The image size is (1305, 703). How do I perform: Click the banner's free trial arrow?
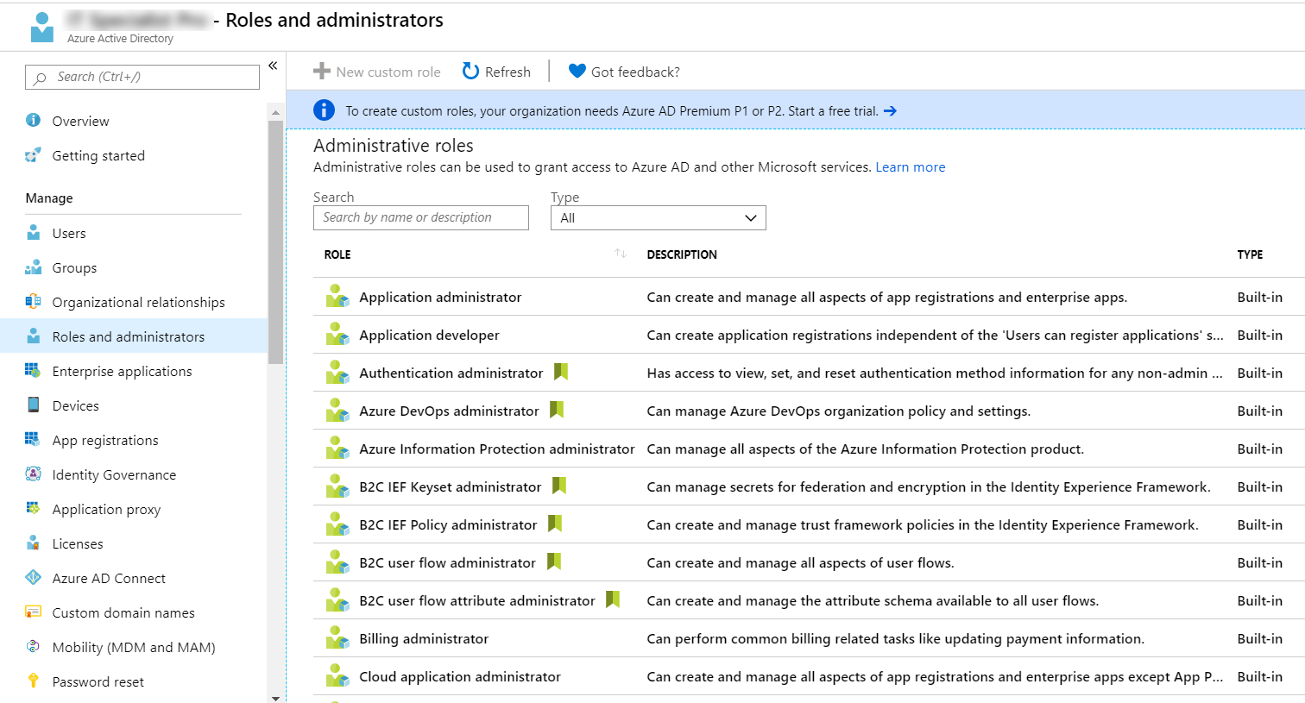(x=890, y=111)
